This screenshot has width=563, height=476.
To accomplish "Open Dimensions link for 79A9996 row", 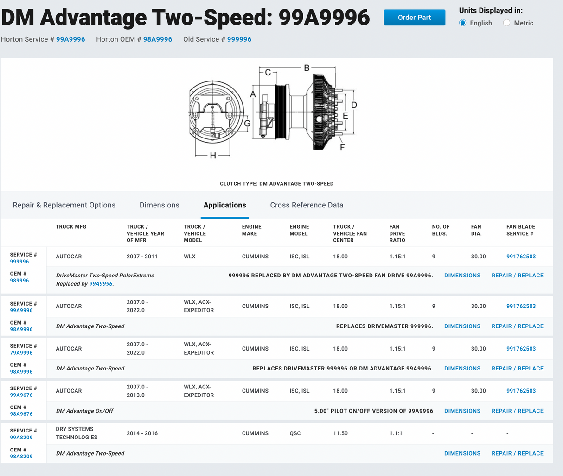I will click(x=462, y=369).
